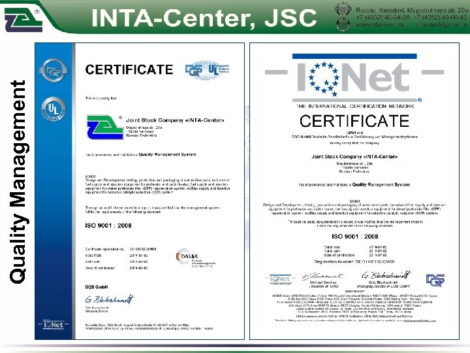
Task: Click the IQNet logo on the blue strip
Action: 54,324
